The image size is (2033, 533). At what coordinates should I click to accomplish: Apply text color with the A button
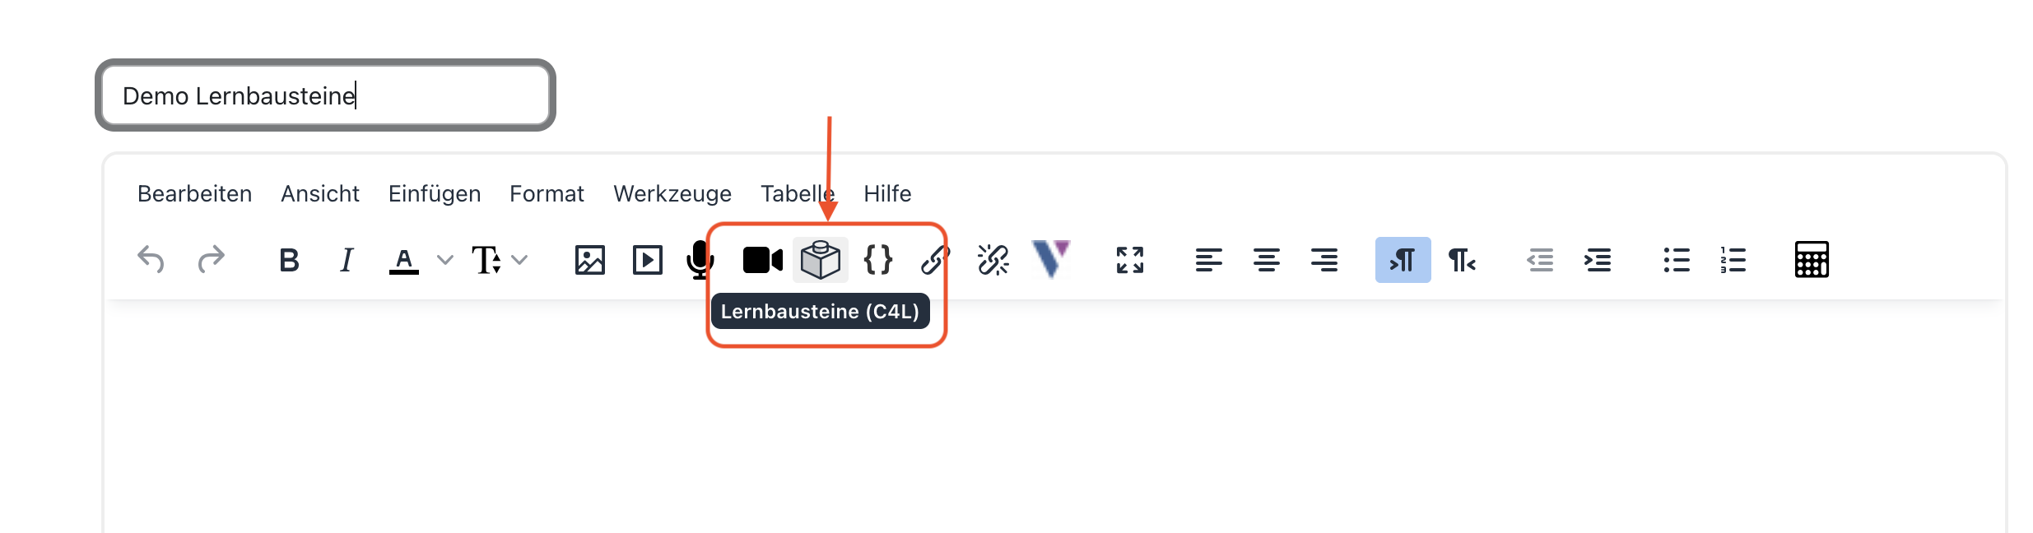tap(403, 260)
